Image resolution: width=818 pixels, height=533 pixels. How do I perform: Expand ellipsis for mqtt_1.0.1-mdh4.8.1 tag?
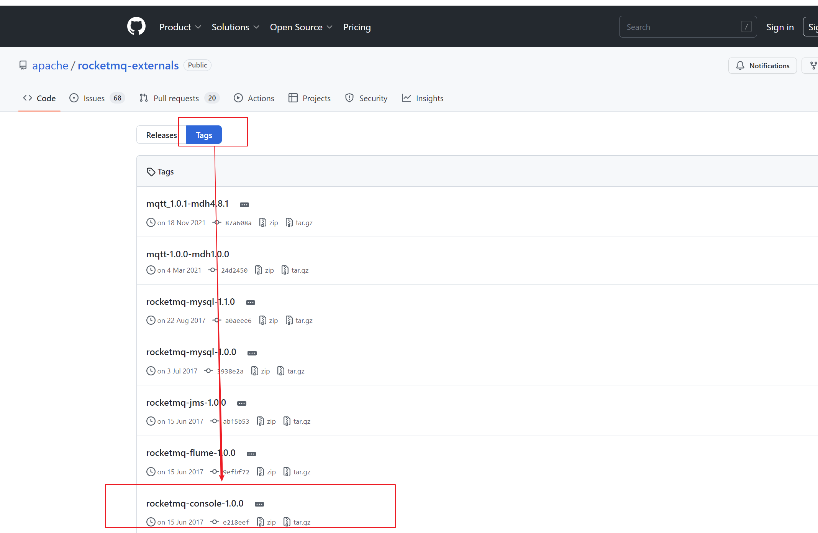click(244, 205)
